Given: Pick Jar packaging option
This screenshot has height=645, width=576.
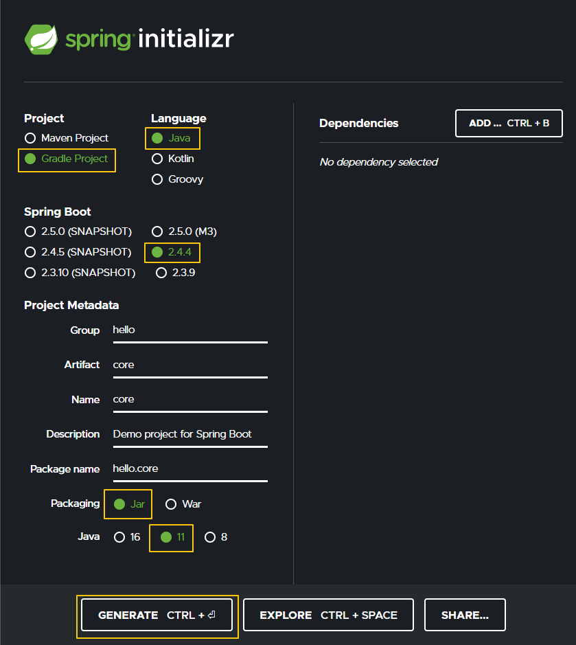Looking at the screenshot, I should click(x=129, y=504).
